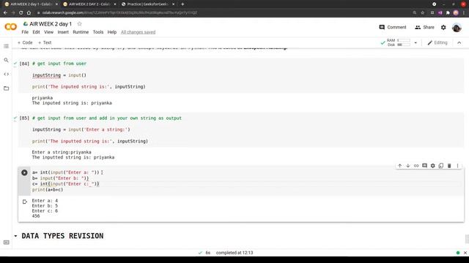Open user account avatar
The height and width of the screenshot is (263, 469).
(x=457, y=28)
